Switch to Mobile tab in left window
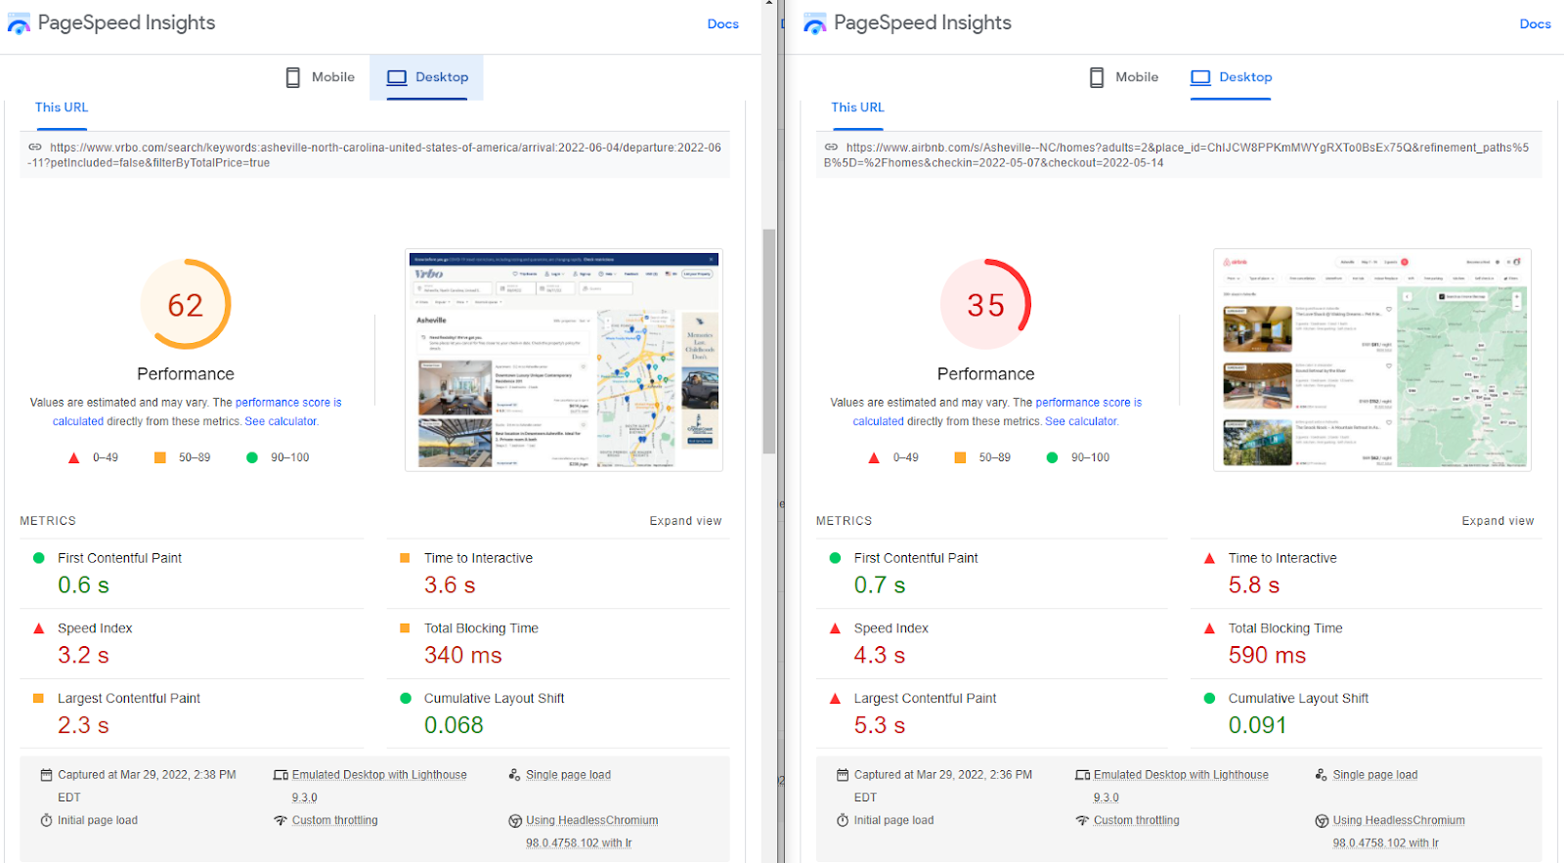The image size is (1564, 863). [320, 77]
